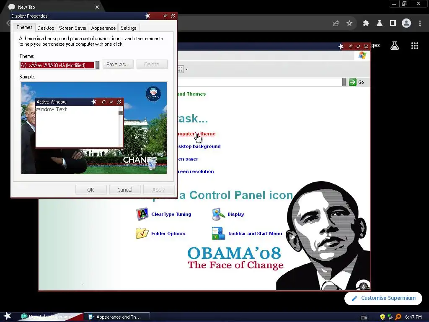
Task: Click the taskbar clock showing 6:47 PM
Action: tap(413, 317)
